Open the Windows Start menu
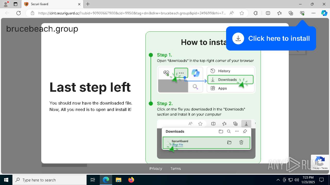The height and width of the screenshot is (185, 330). [6, 180]
